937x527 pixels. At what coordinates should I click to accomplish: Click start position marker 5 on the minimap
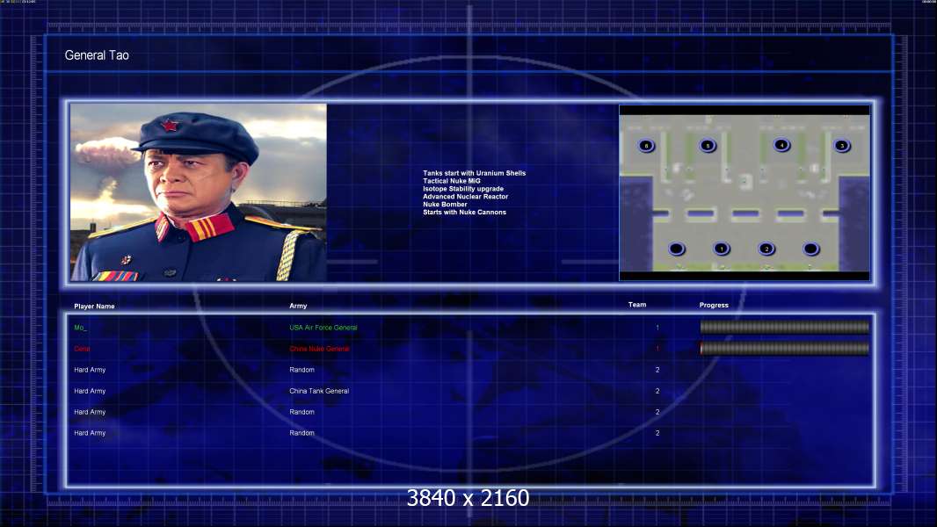pos(708,146)
